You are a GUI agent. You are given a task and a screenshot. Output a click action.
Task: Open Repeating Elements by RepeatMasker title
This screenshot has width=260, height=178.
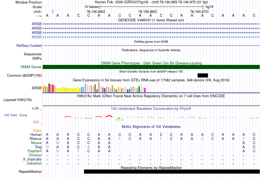[151, 168]
